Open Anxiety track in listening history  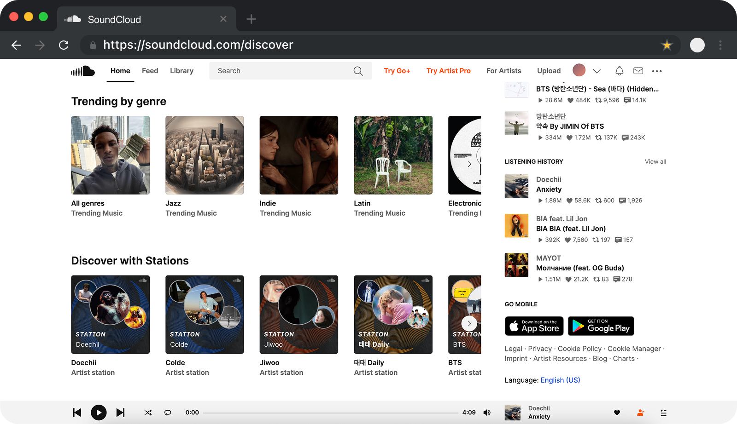(x=549, y=189)
